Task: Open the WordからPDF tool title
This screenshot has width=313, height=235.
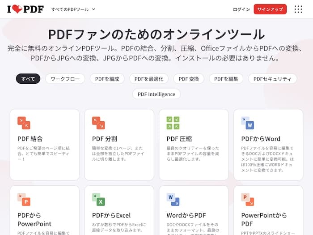Action: pyautogui.click(x=186, y=215)
